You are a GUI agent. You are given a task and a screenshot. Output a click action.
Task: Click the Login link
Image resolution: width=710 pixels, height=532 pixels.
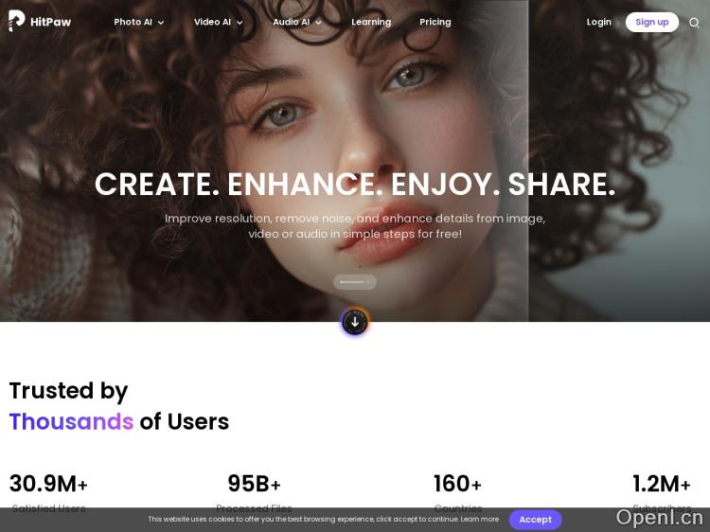point(598,22)
